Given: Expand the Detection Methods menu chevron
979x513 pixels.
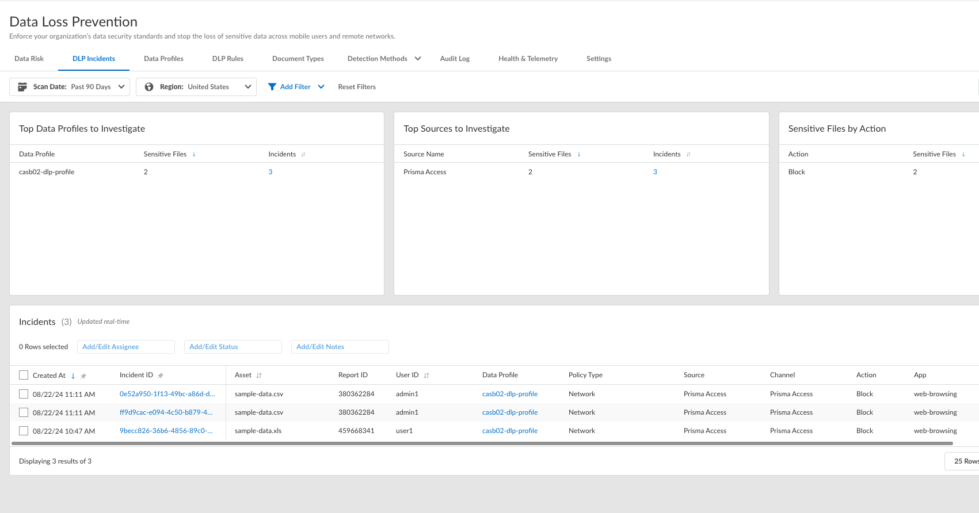Looking at the screenshot, I should click(x=418, y=59).
